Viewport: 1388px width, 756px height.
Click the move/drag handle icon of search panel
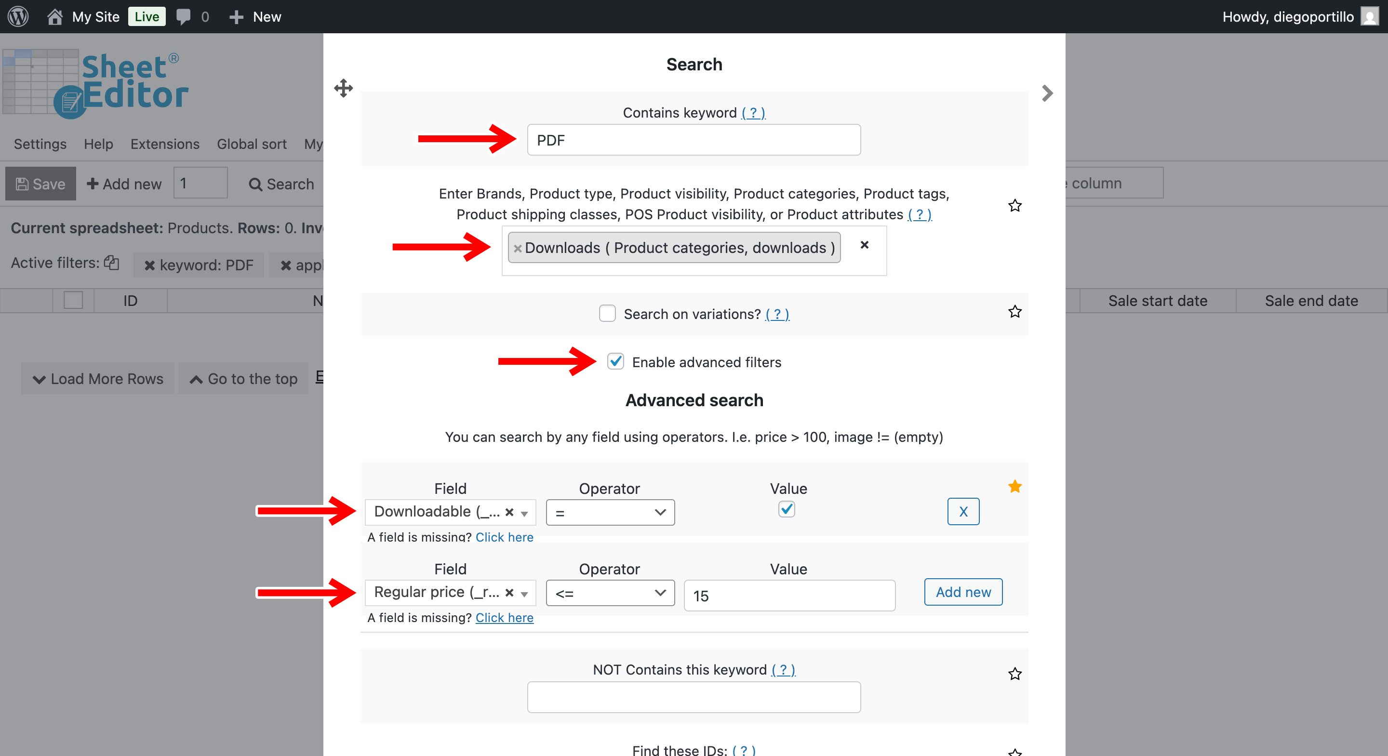click(x=343, y=88)
